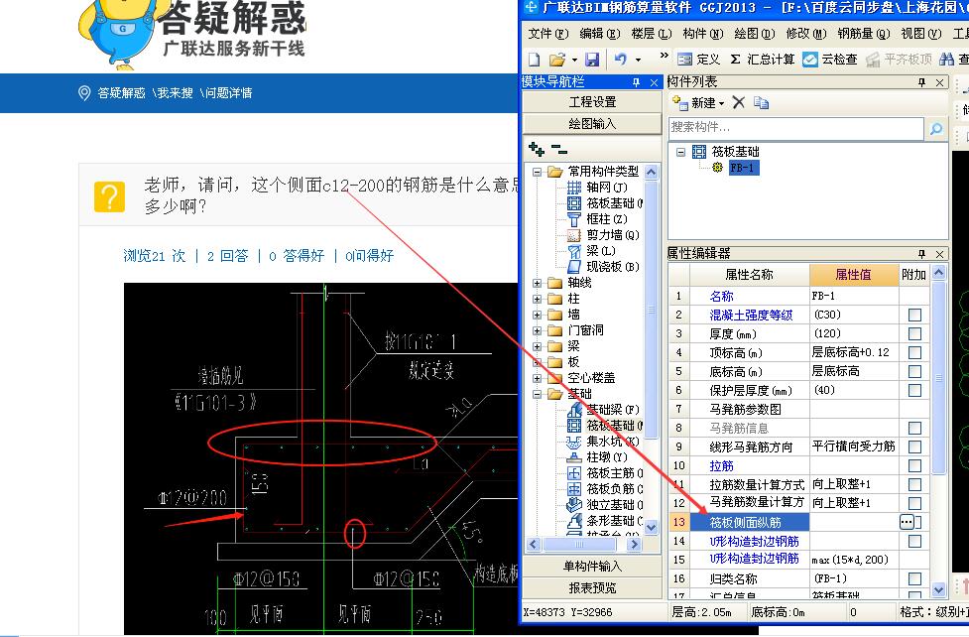The width and height of the screenshot is (969, 637).
Task: Click the 平齐板顶 toolbar item
Action: pos(899,60)
